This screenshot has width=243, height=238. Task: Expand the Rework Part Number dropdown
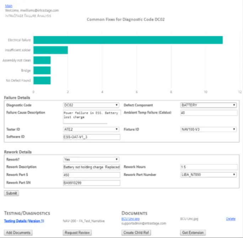point(209,175)
